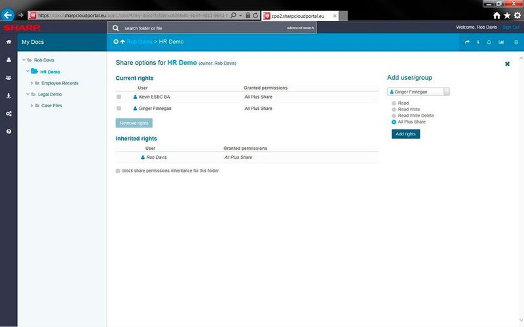524x327 pixels.
Task: Select Legal Demo folder in tree
Action: coord(50,94)
